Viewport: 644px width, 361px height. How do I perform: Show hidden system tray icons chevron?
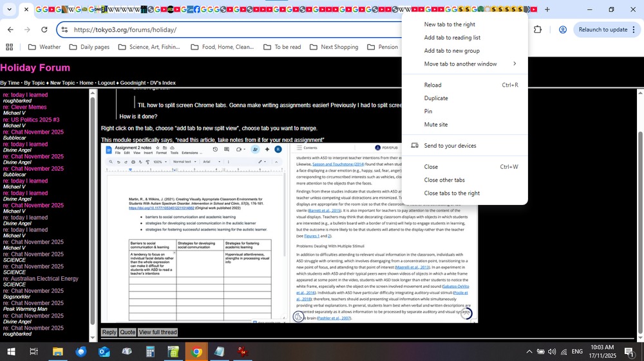pyautogui.click(x=529, y=351)
